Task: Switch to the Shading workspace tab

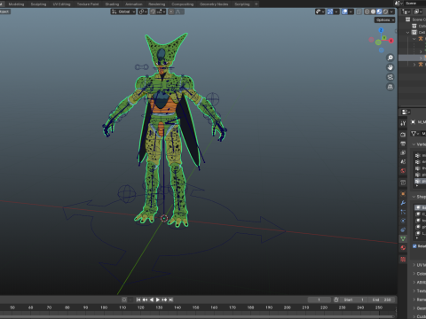Action: point(112,4)
